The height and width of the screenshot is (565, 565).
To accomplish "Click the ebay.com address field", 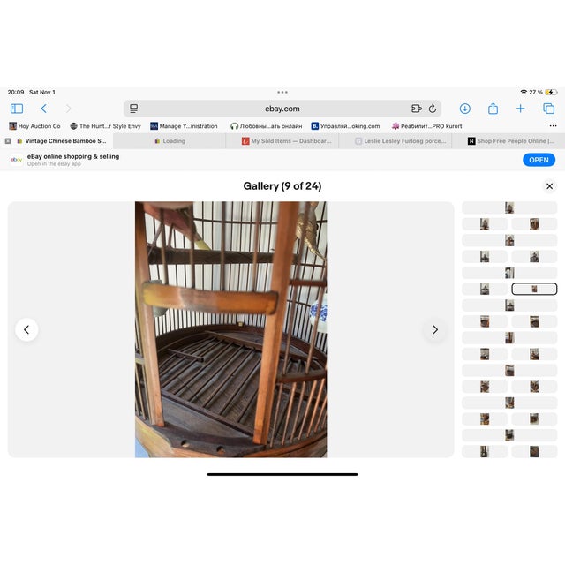I will pyautogui.click(x=282, y=109).
